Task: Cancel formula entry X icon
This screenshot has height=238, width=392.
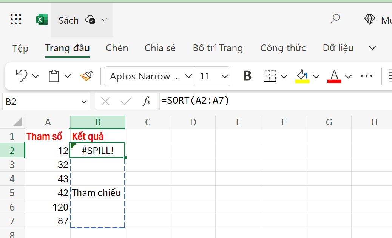Action: [x=105, y=101]
